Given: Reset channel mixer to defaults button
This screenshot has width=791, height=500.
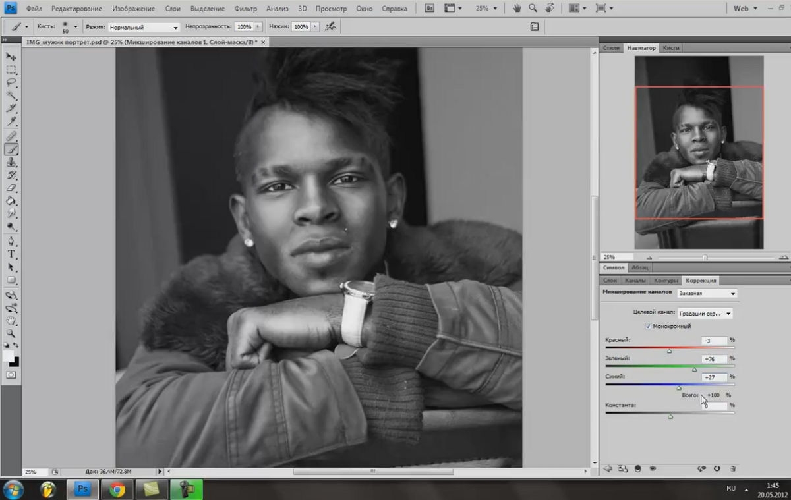Looking at the screenshot, I should coord(717,468).
